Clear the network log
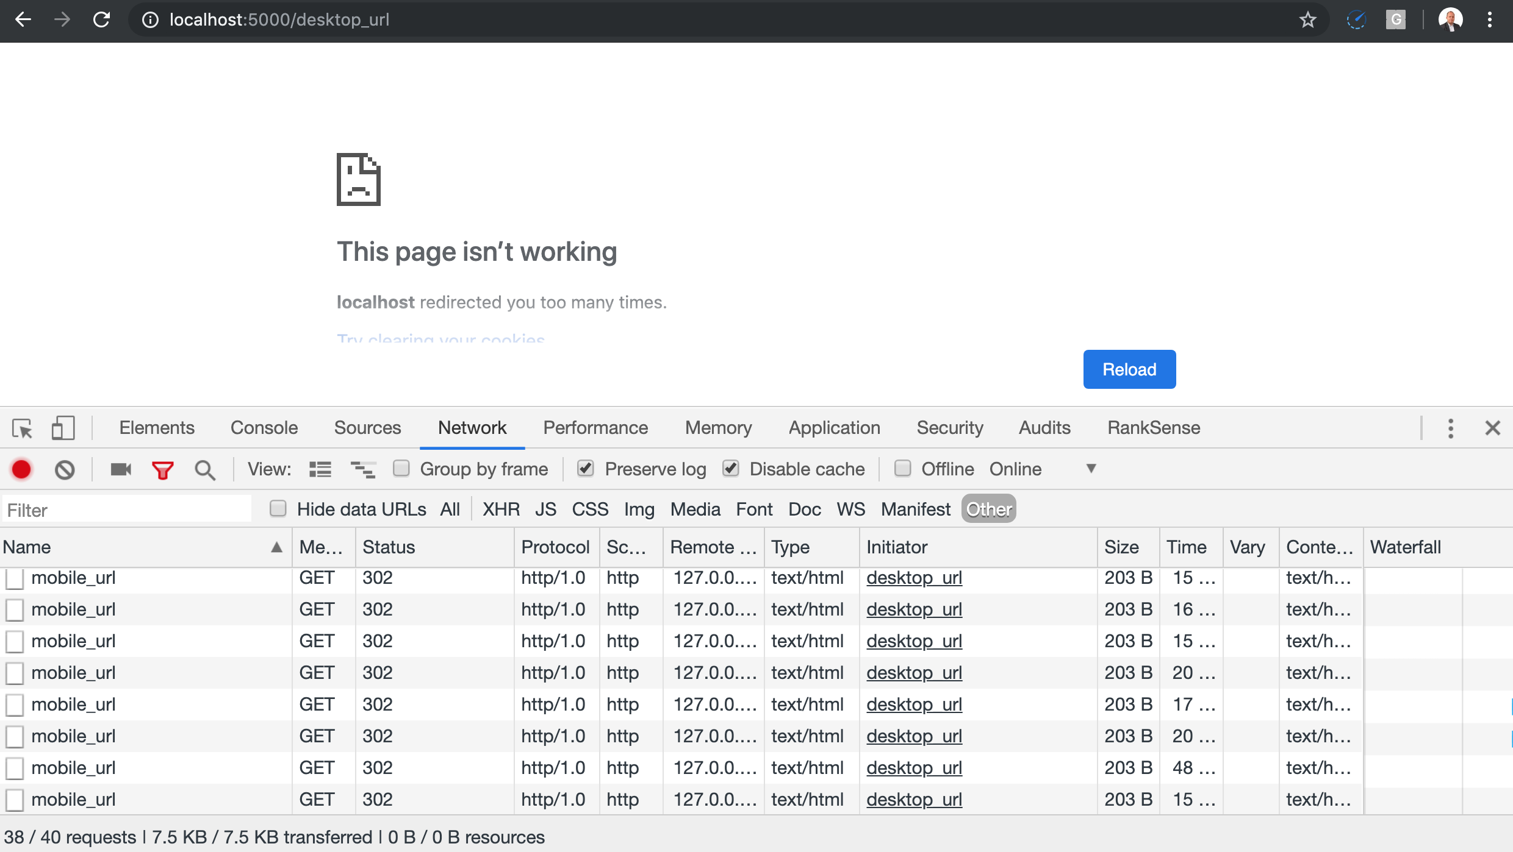 coord(65,469)
